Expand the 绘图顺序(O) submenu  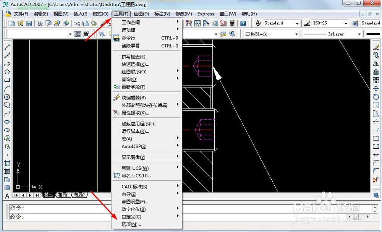147,72
